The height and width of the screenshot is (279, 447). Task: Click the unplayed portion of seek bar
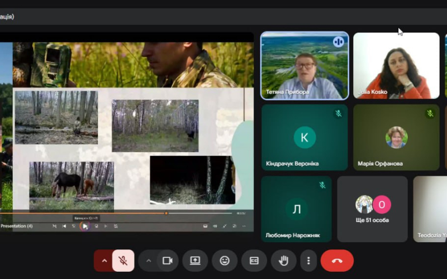point(199,213)
